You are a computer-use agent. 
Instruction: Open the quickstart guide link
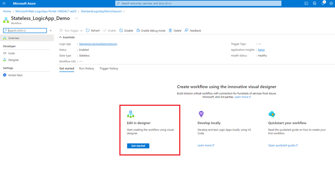(x=283, y=145)
